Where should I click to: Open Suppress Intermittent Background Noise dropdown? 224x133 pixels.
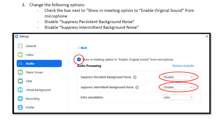178,87
